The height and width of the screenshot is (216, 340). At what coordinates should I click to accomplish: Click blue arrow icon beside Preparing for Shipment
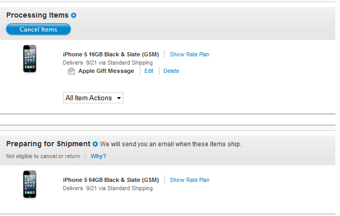point(95,144)
